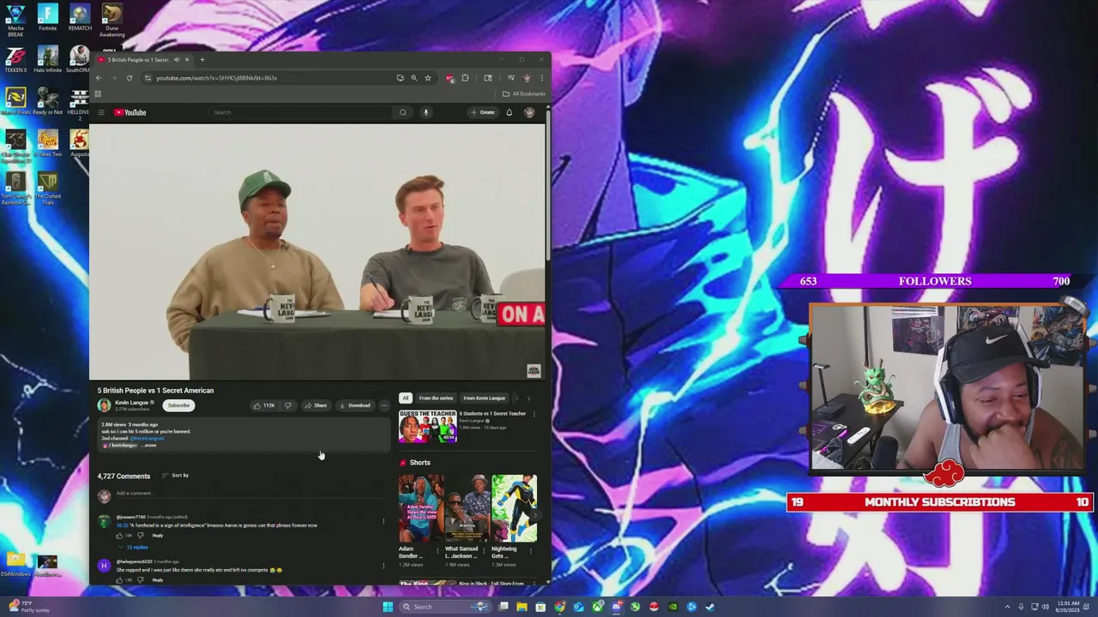Launch TEKKEN 8 desktop shortcut
The image size is (1098, 617).
pyautogui.click(x=15, y=59)
